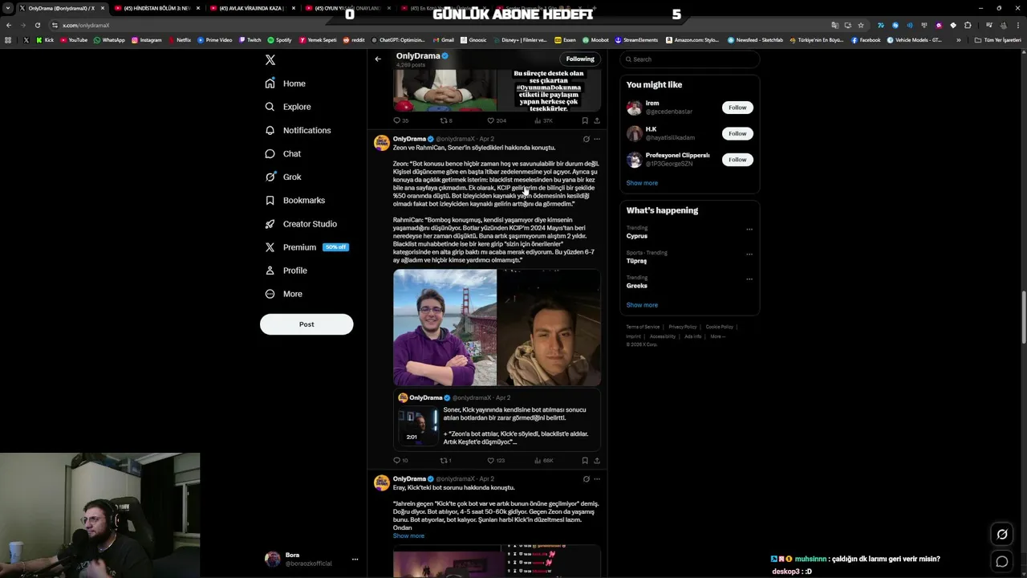Reload the page with the browser refresh button
This screenshot has height=578, width=1027.
pos(38,25)
